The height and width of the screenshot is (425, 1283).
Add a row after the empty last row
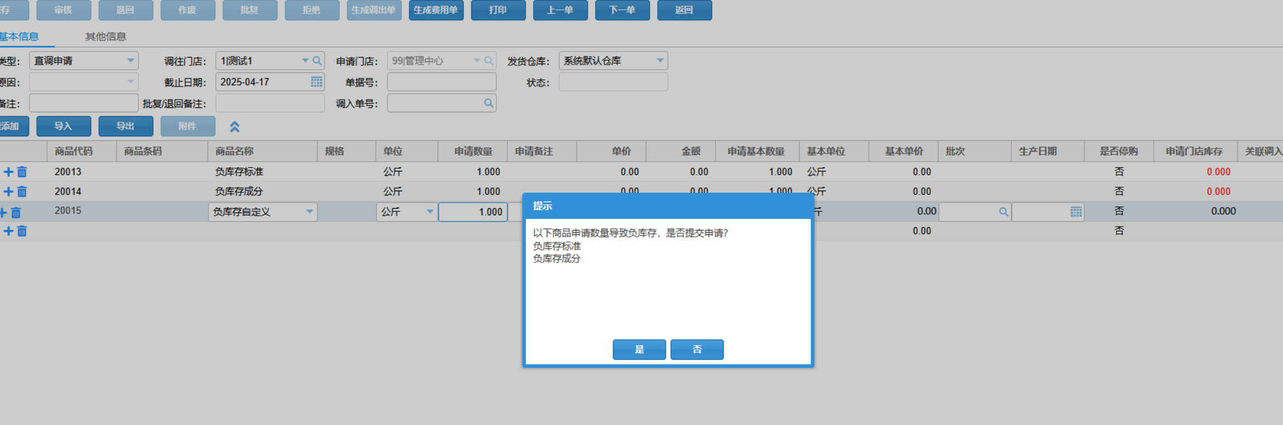[x=8, y=231]
